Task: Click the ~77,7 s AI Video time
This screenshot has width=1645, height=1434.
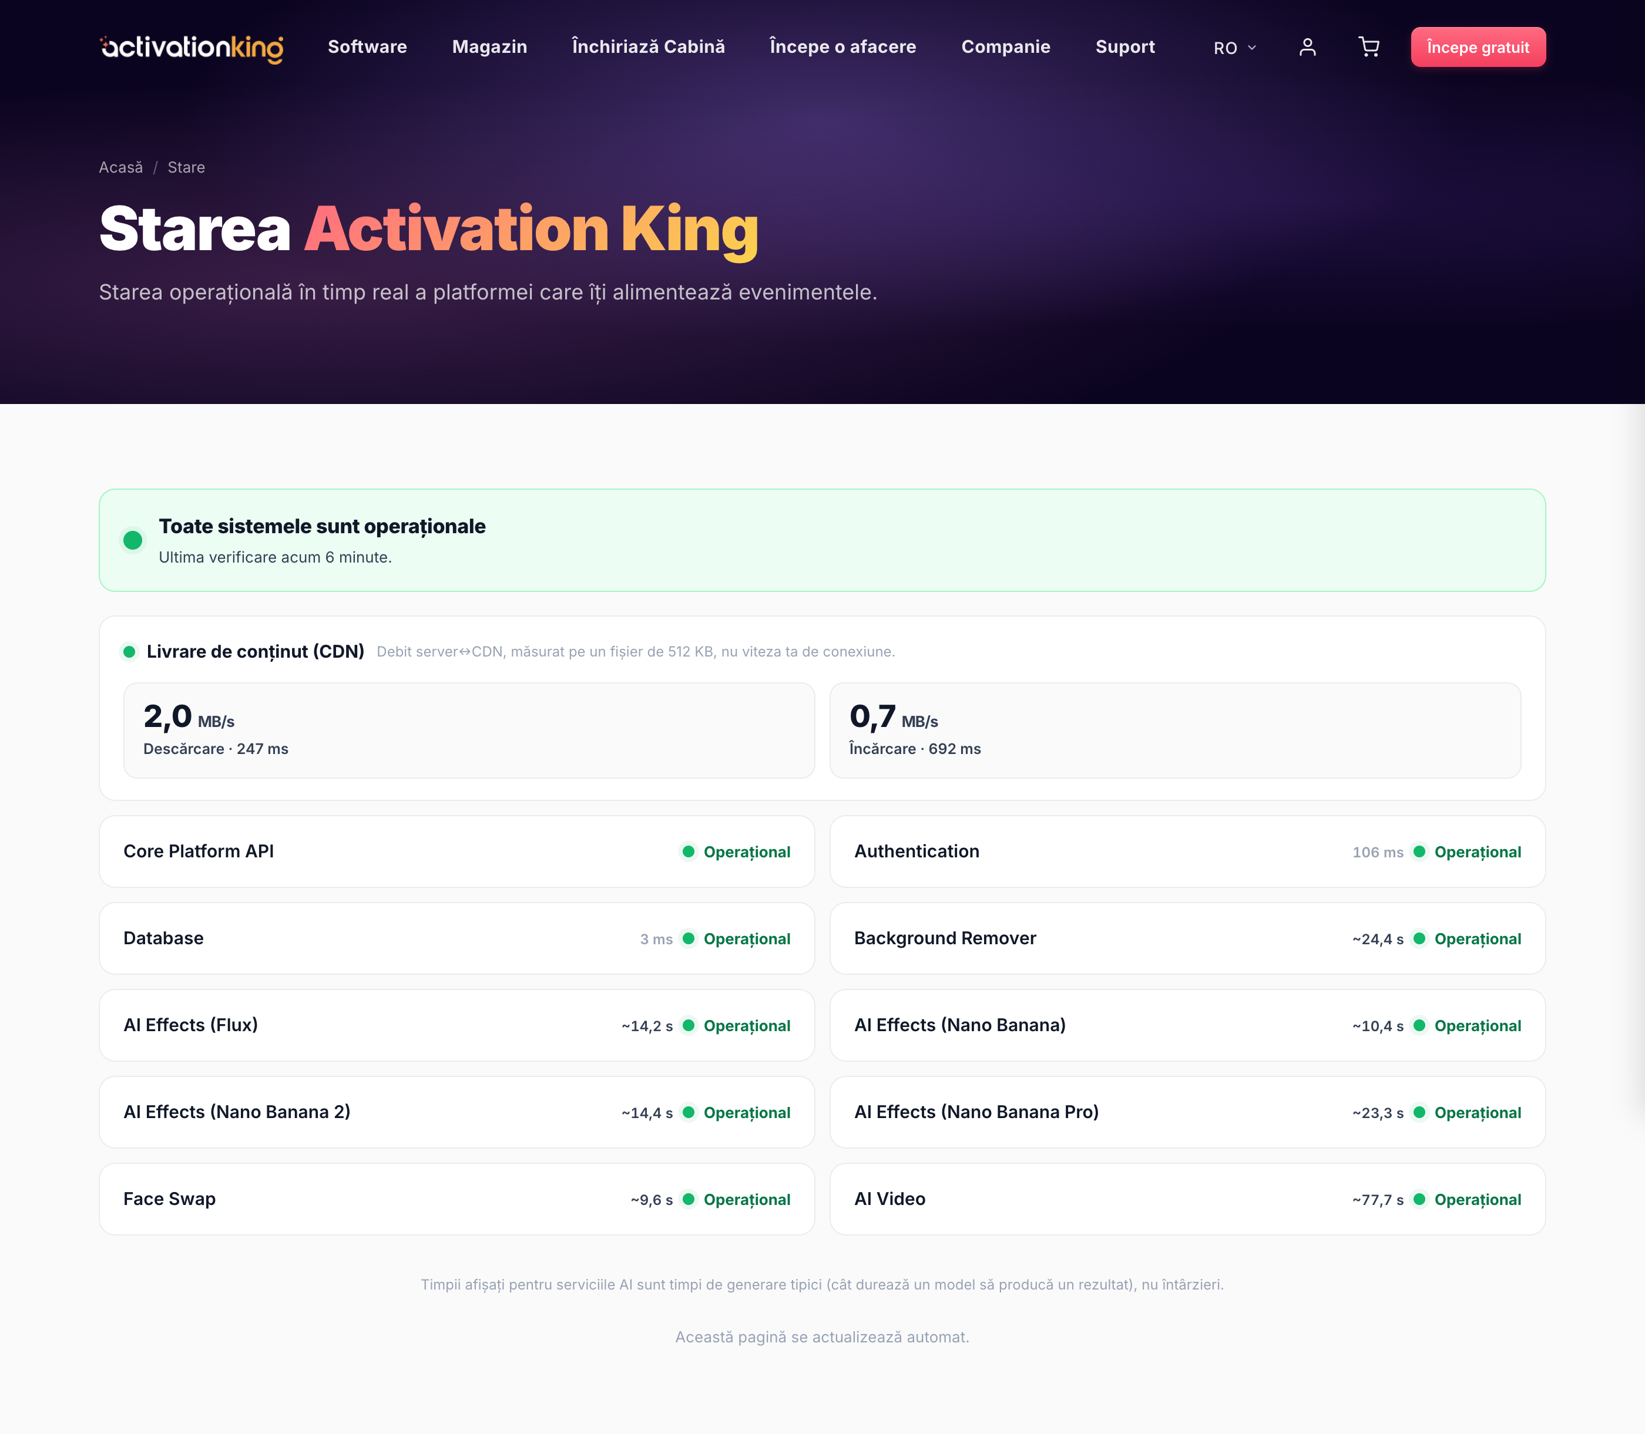Action: point(1378,1200)
